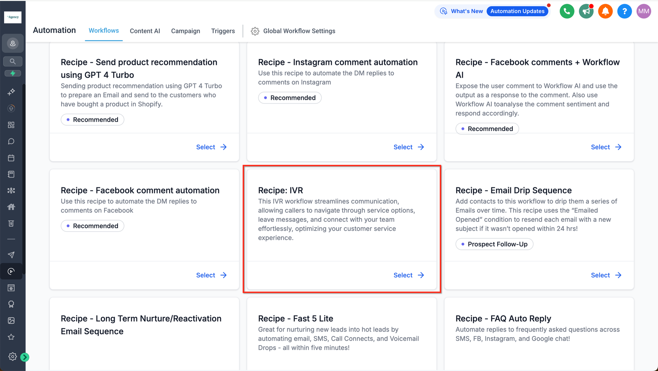Expand the sidebar with the green arrow
658x371 pixels.
click(x=25, y=357)
